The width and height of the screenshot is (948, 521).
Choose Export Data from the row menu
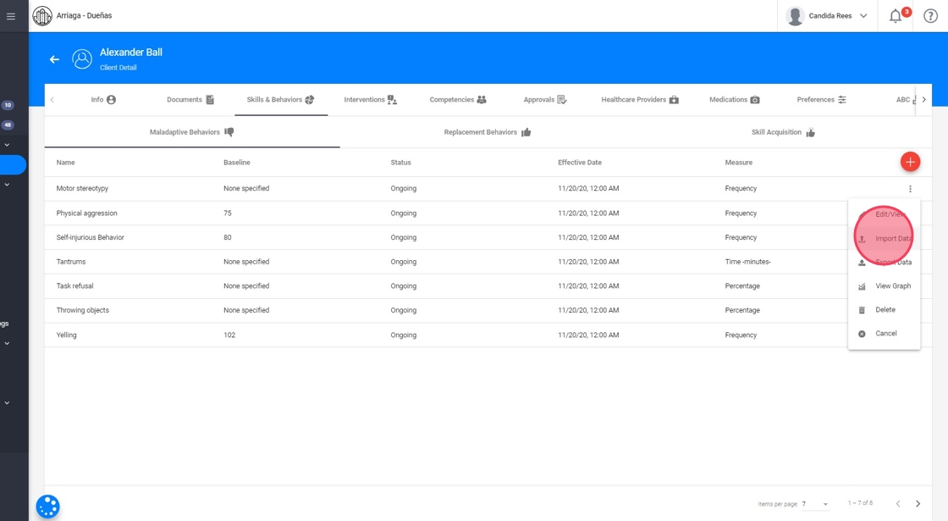click(884, 262)
